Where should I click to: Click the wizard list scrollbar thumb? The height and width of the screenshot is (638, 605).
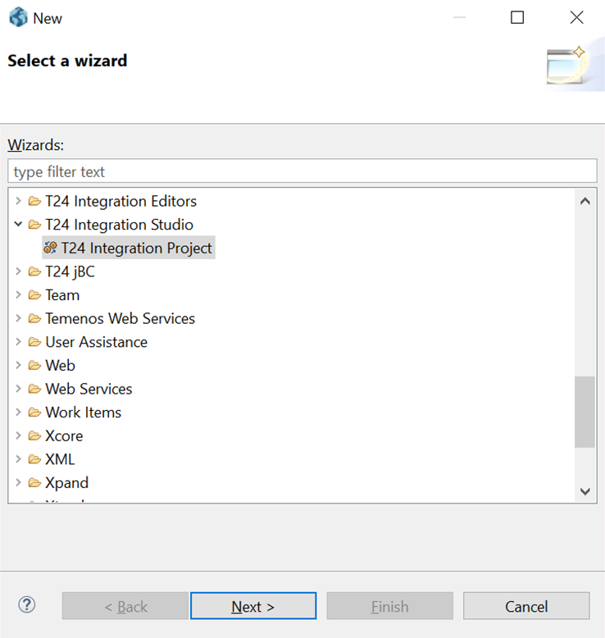pos(585,412)
